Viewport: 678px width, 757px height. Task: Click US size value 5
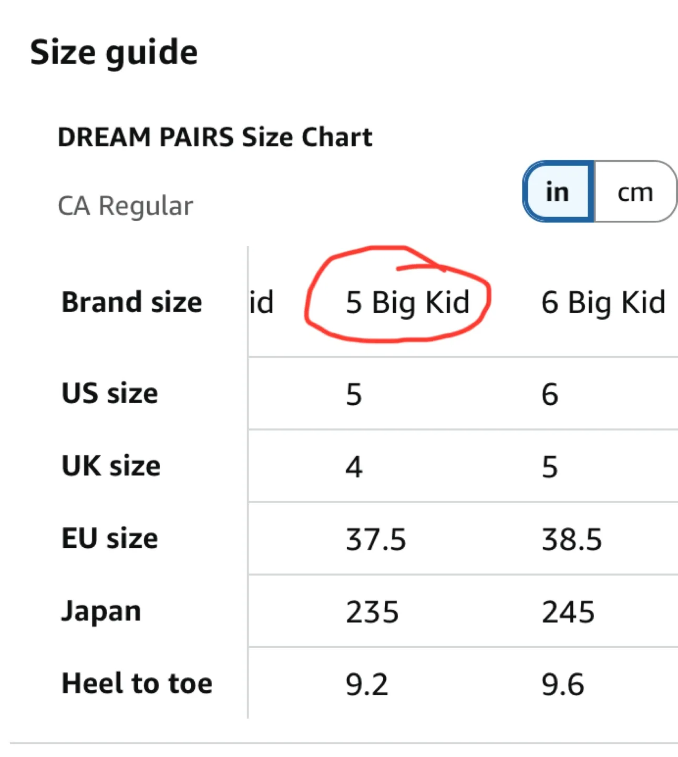354,393
